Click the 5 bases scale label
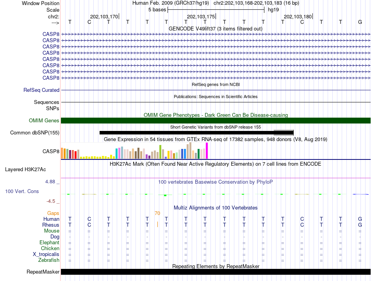The width and height of the screenshot is (371, 281). [157, 10]
